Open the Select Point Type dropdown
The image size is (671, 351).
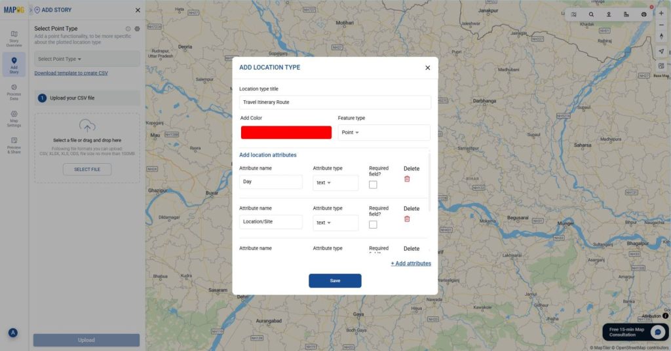(x=87, y=59)
